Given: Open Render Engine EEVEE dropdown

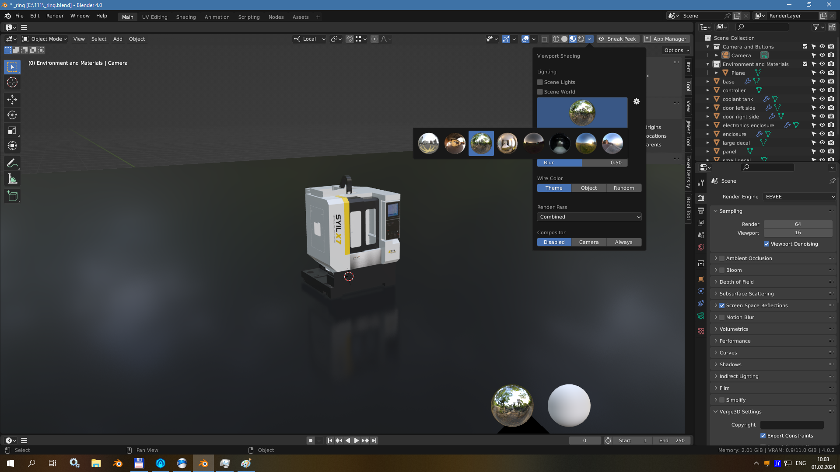Looking at the screenshot, I should click(x=799, y=197).
